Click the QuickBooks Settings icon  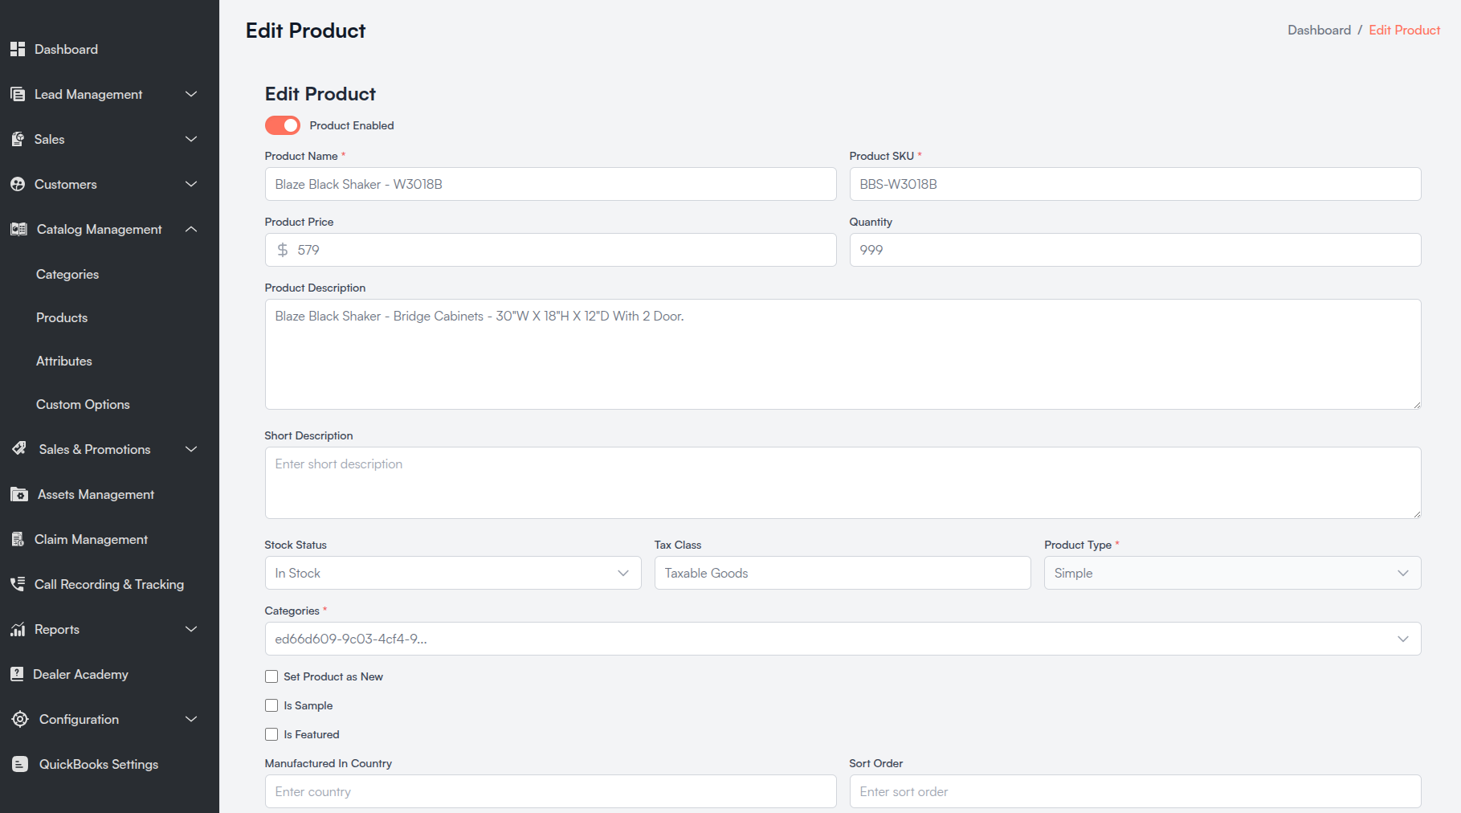pos(20,764)
